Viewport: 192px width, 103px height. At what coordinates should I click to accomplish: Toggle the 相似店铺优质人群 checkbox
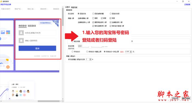tap(93, 26)
